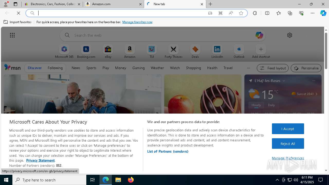Open the LinkedIn shortcut
This screenshot has height=185, width=329.
click(x=217, y=52)
